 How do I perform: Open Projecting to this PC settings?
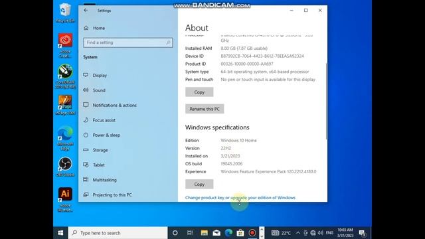pyautogui.click(x=112, y=195)
